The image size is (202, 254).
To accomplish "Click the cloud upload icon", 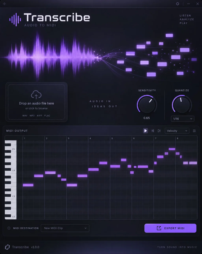I will (36, 95).
